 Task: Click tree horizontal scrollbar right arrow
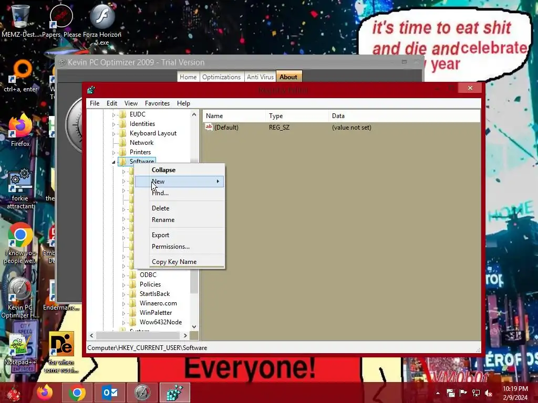(x=185, y=335)
